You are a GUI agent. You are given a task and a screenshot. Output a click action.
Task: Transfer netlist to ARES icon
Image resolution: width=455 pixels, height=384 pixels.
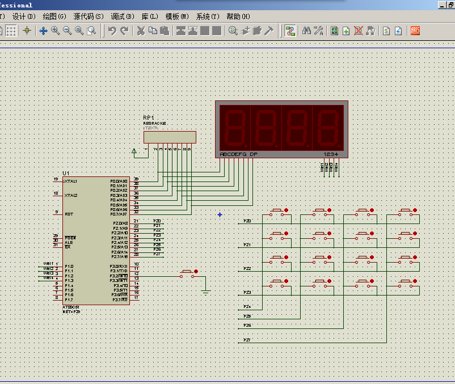tap(415, 31)
